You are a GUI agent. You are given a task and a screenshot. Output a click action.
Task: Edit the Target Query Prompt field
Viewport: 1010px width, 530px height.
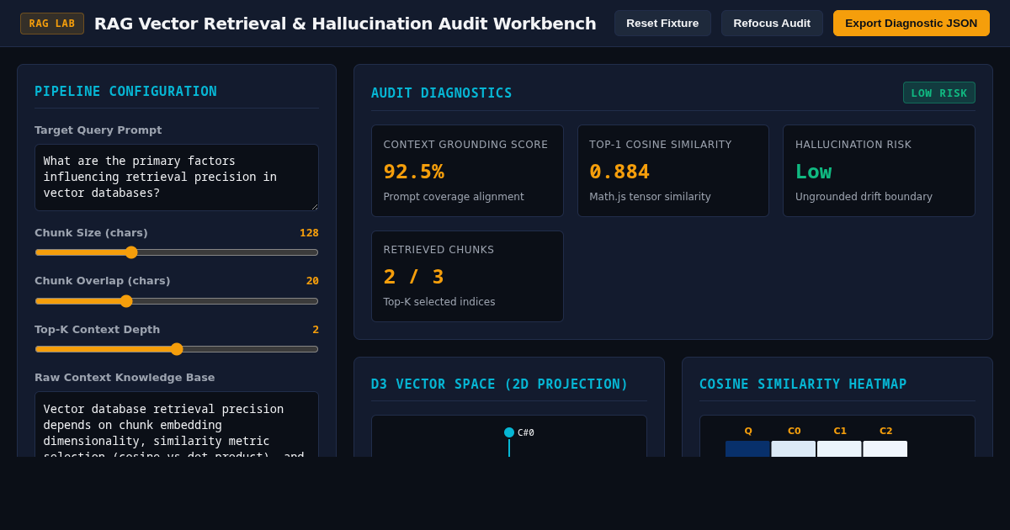(x=177, y=178)
